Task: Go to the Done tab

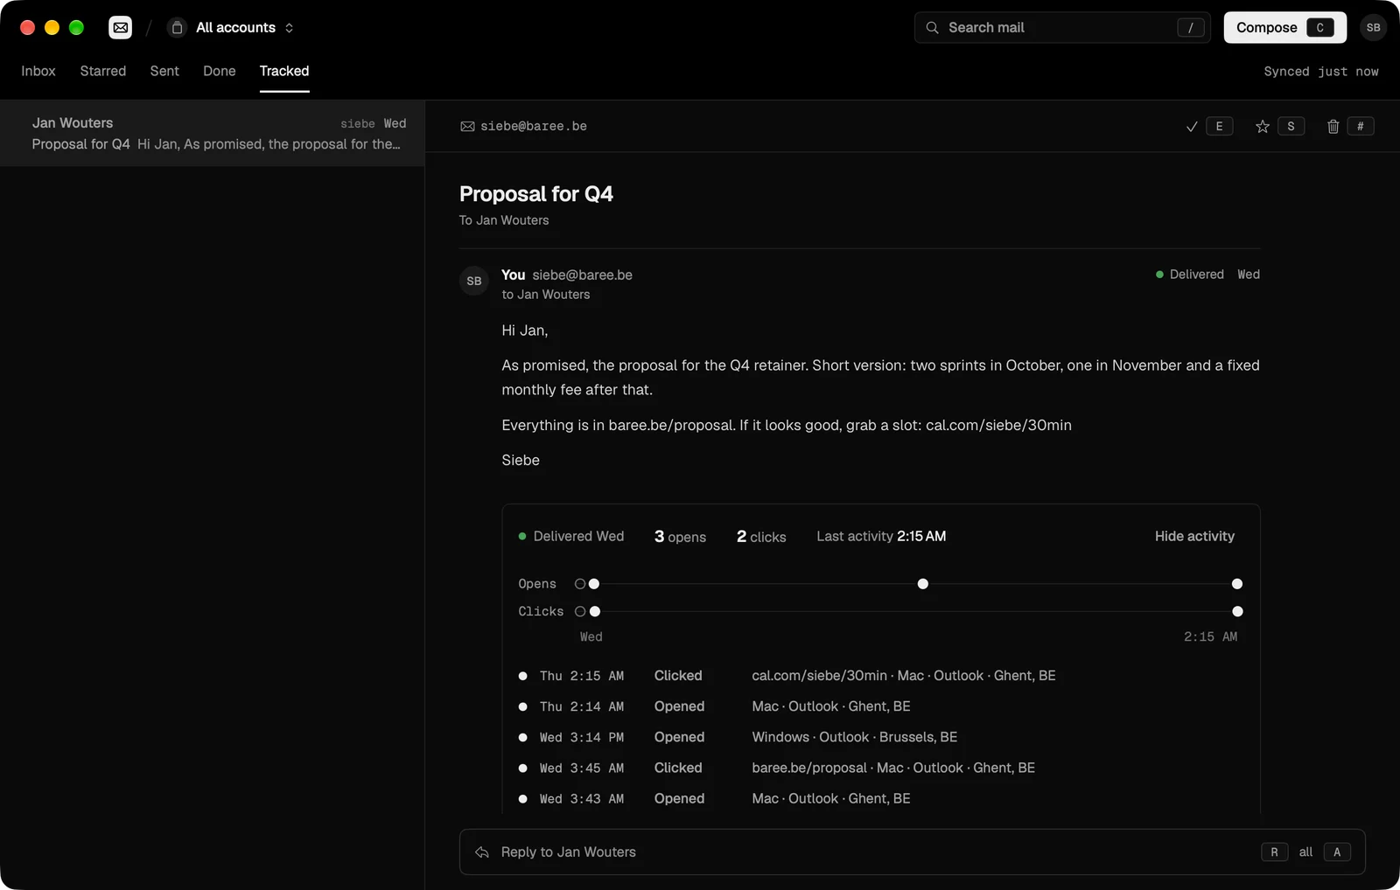Action: pos(220,71)
